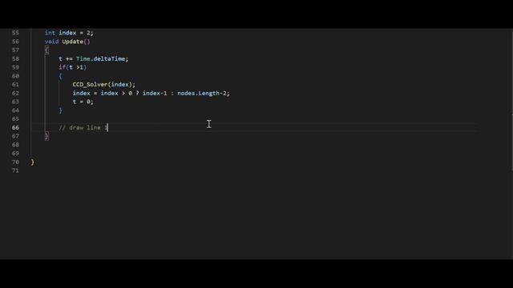The height and width of the screenshot is (288, 513).
Task: Click 'deltaTime' on line 58
Action: [x=109, y=58]
